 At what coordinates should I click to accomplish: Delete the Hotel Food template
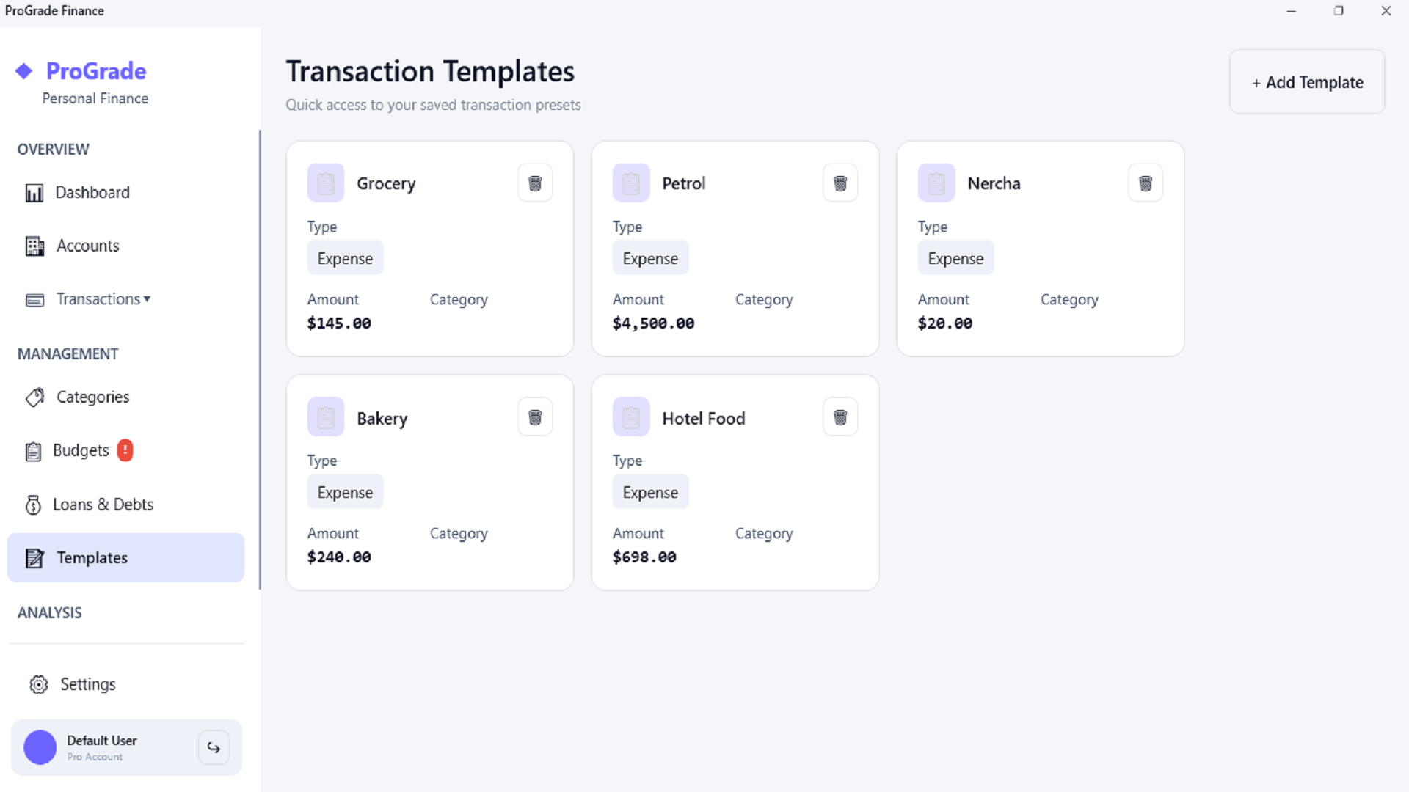pos(840,417)
